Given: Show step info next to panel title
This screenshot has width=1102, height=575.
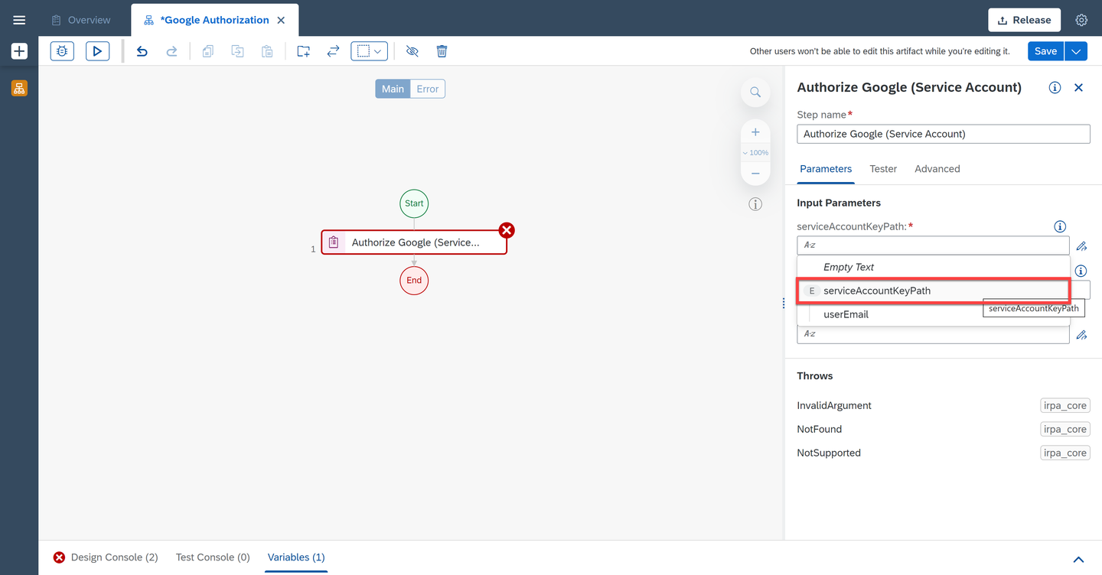Looking at the screenshot, I should [x=1055, y=87].
